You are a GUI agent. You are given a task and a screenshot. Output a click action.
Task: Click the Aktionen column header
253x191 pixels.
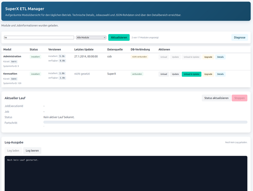click(x=164, y=49)
